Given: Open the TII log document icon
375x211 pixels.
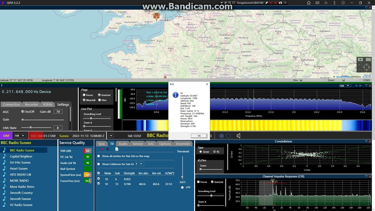Looking at the screenshot, I should (x=117, y=149).
